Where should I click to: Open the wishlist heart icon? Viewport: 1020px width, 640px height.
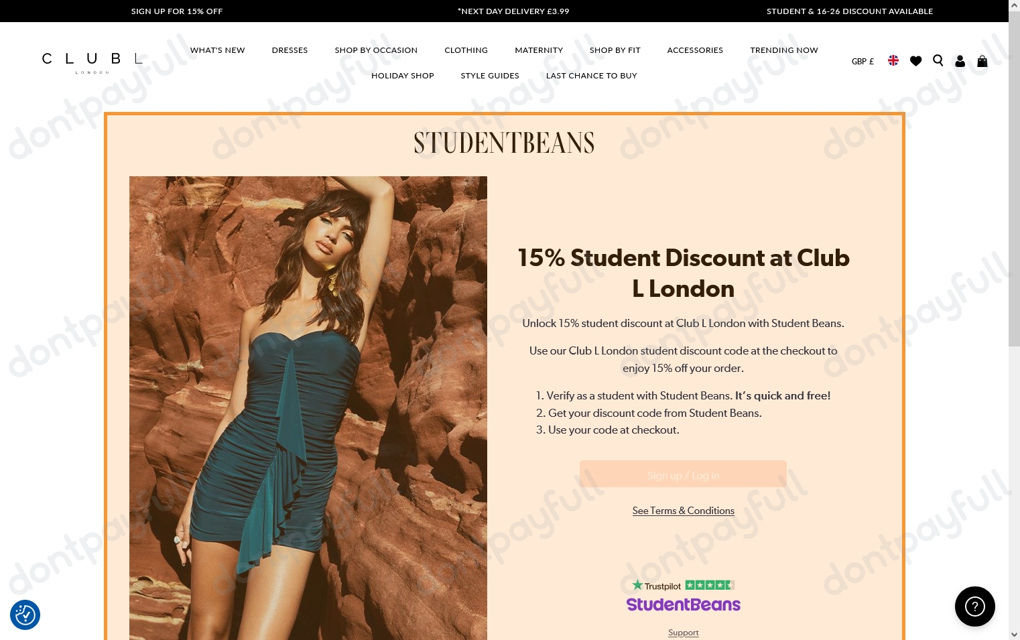915,61
